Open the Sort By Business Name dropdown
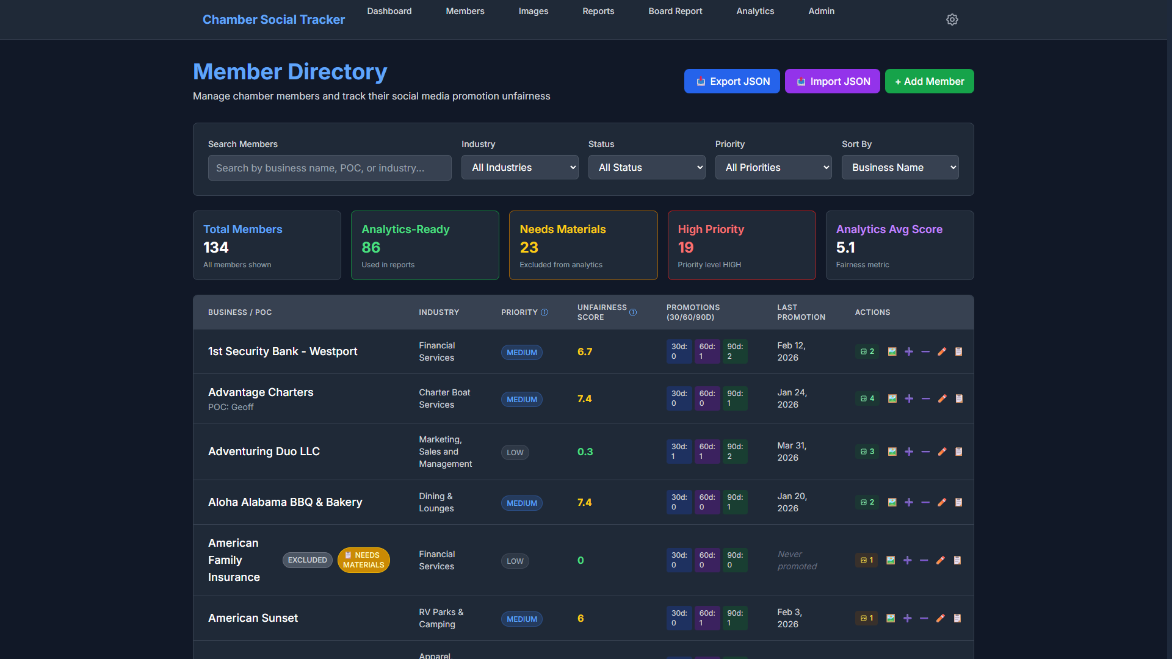Viewport: 1172px width, 659px height. [900, 167]
